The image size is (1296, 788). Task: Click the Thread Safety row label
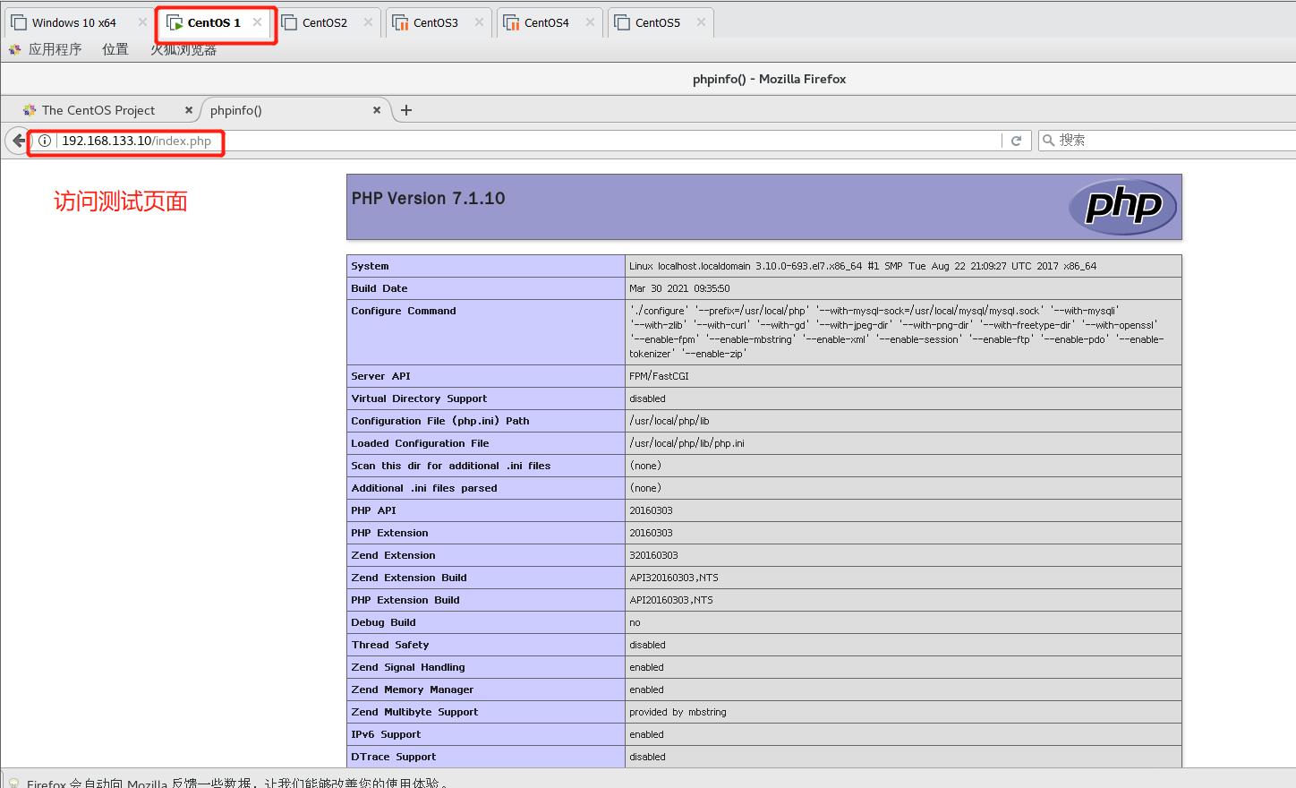390,645
